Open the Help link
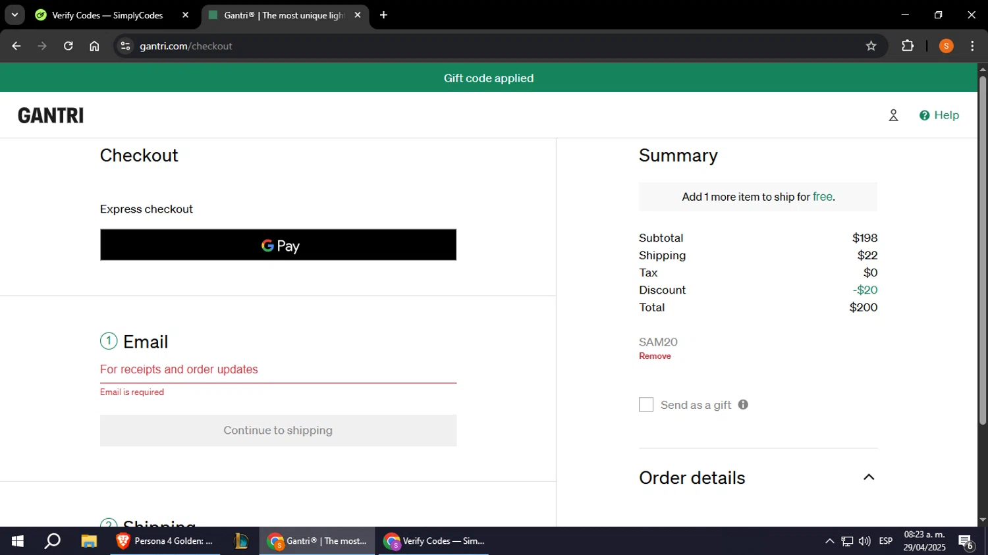The height and width of the screenshot is (555, 988). 939,115
